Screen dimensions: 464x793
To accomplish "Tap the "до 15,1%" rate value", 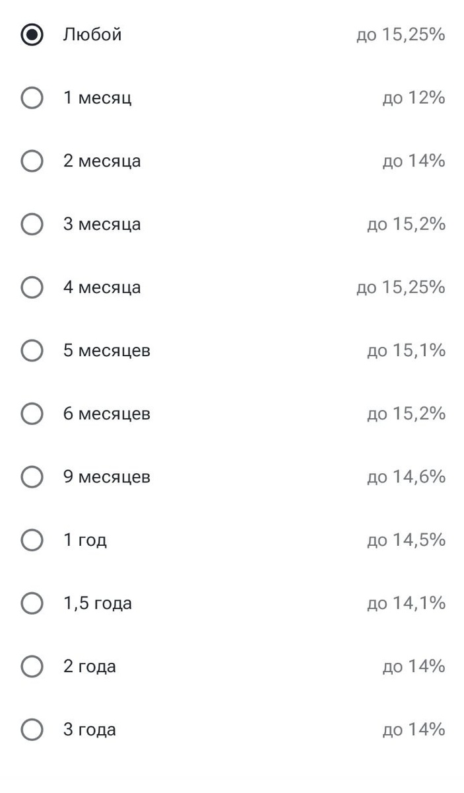I will [406, 351].
